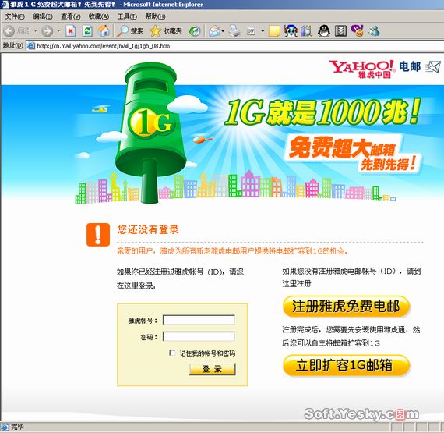
Task: Click the 您还没有登录 heading text
Action: coord(148,229)
